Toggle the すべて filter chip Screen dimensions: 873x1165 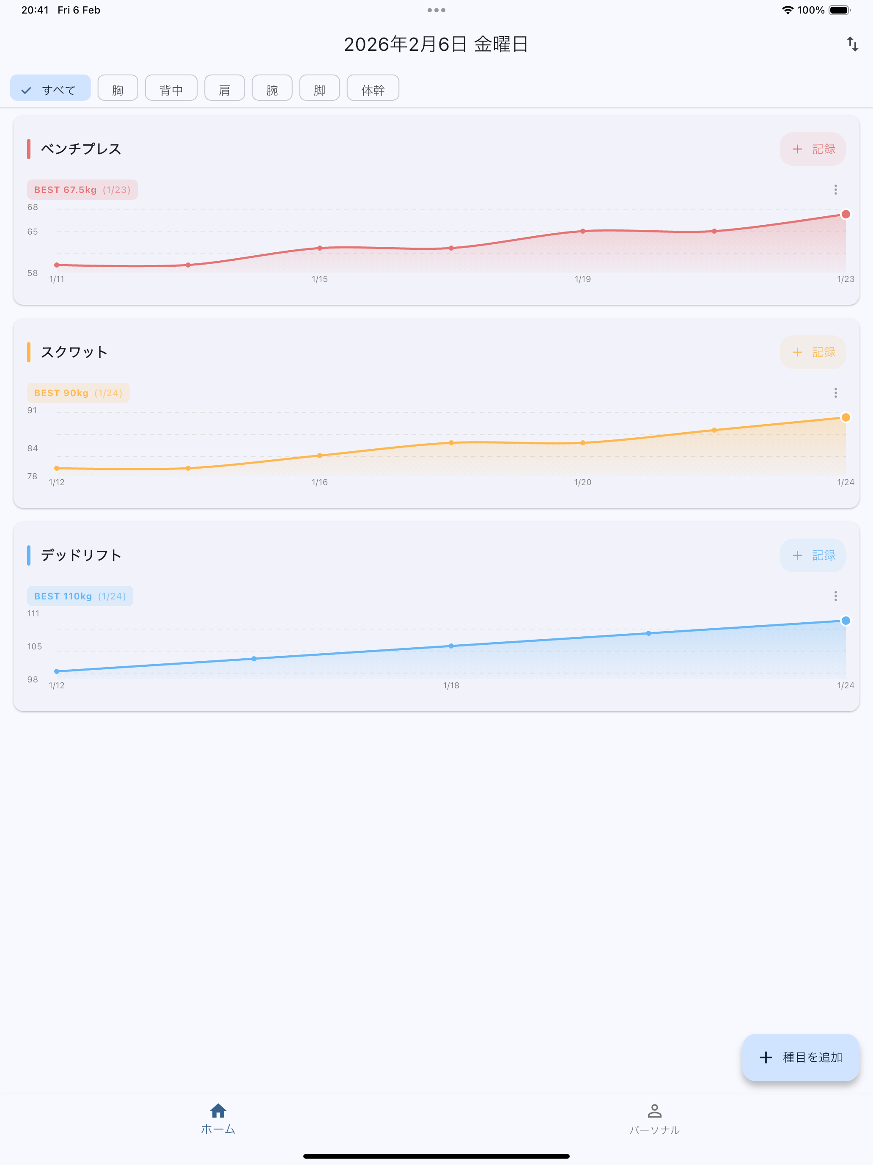click(x=50, y=88)
